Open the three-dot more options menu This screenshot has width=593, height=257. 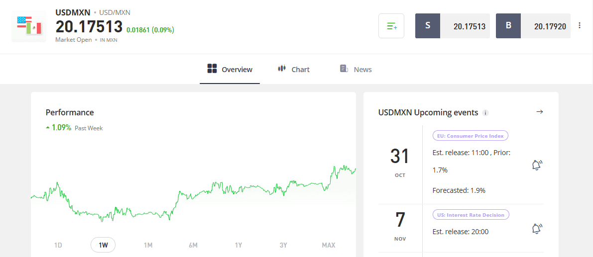coord(580,25)
